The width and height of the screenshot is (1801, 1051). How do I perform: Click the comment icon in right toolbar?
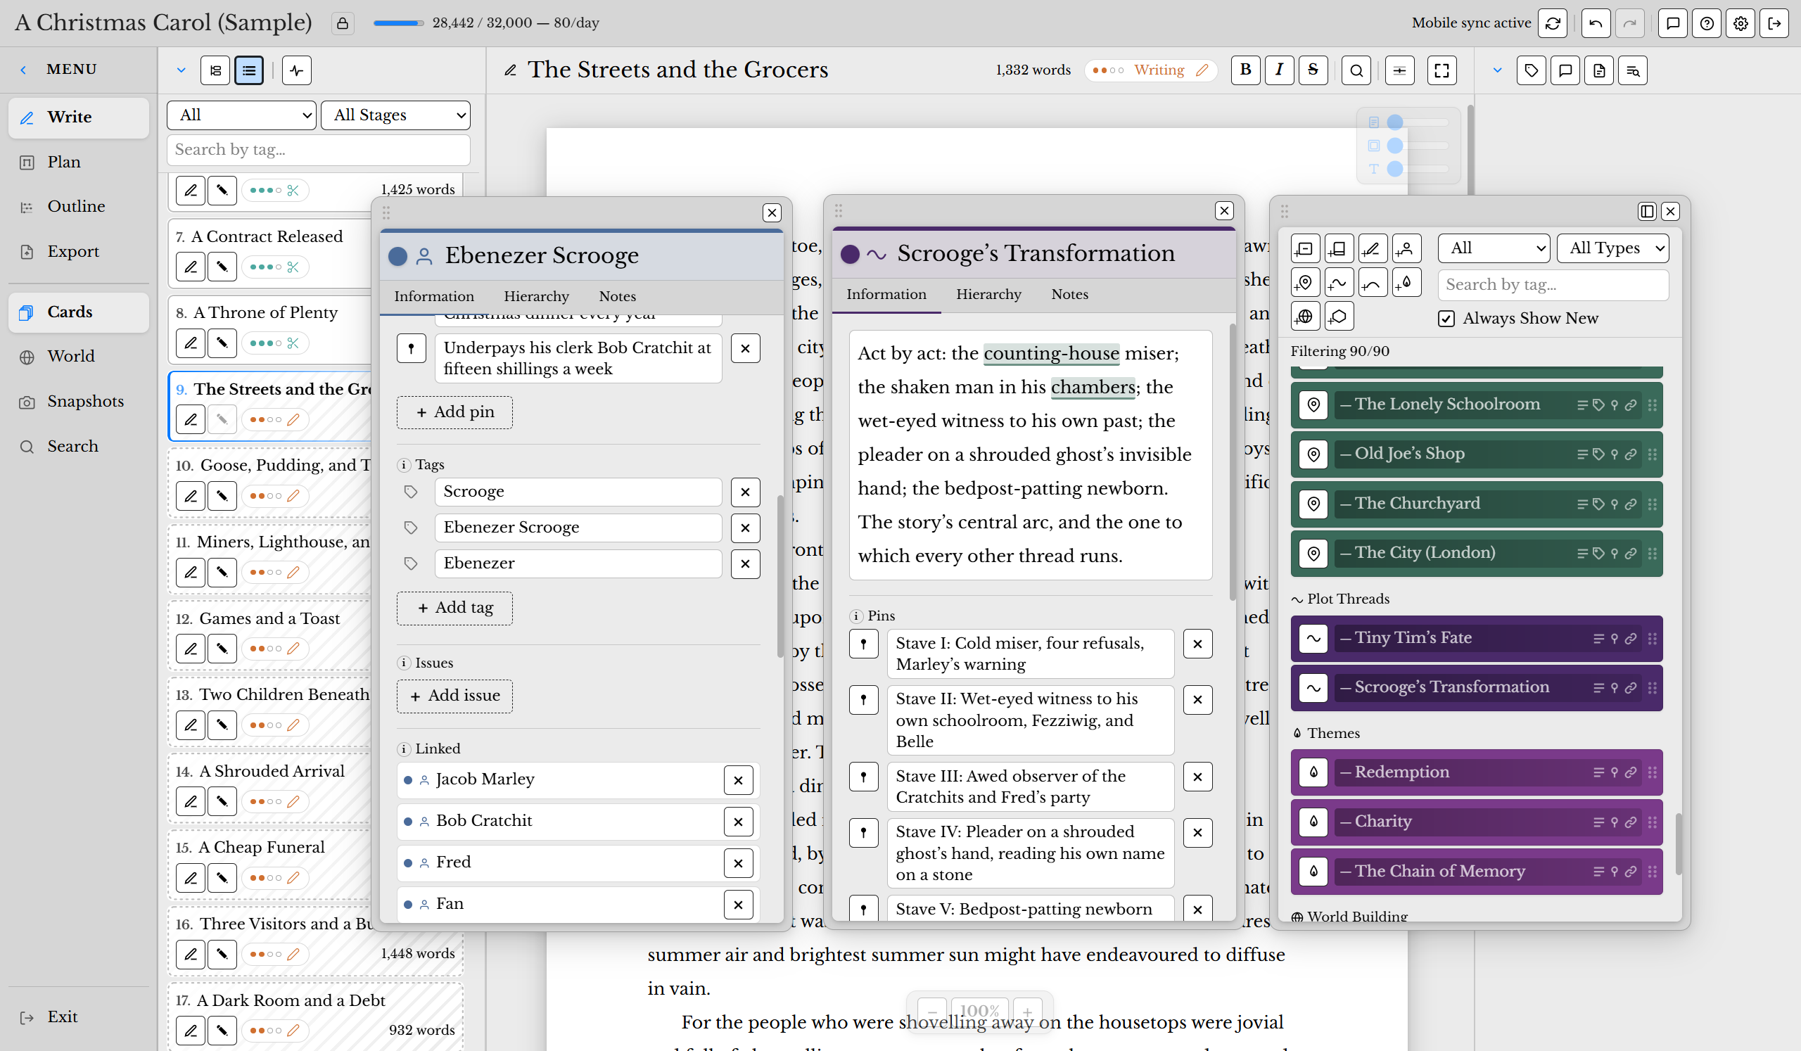1565,70
